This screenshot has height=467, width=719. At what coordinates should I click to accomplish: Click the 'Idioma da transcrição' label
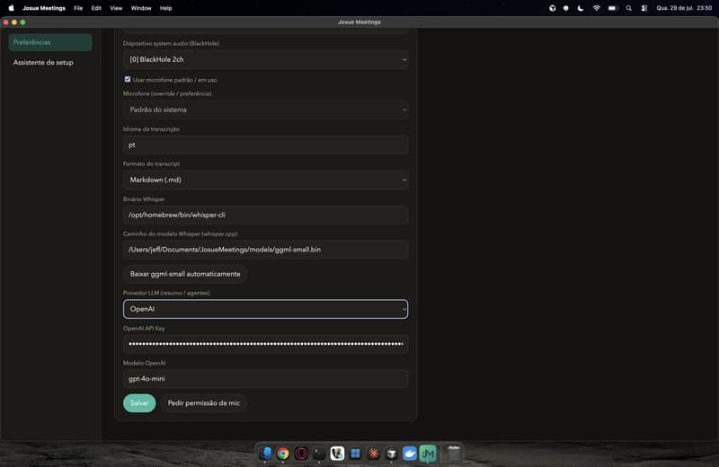(151, 129)
